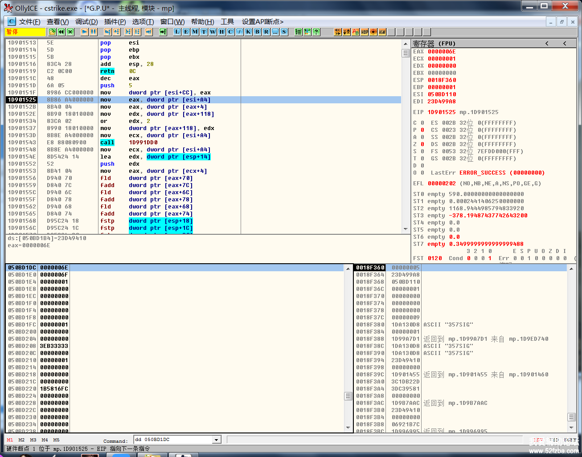Click the Restart program rewind icon
The image size is (582, 457).
61,32
